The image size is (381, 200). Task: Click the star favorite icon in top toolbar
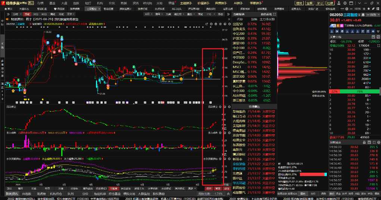[x=369, y=9]
